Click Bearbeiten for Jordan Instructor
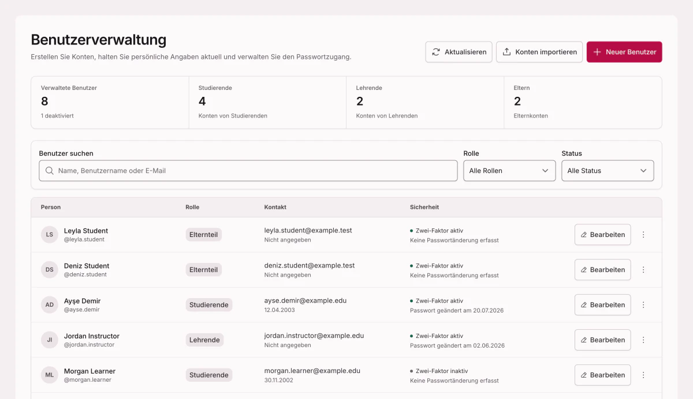Image resolution: width=693 pixels, height=399 pixels. tap(602, 340)
